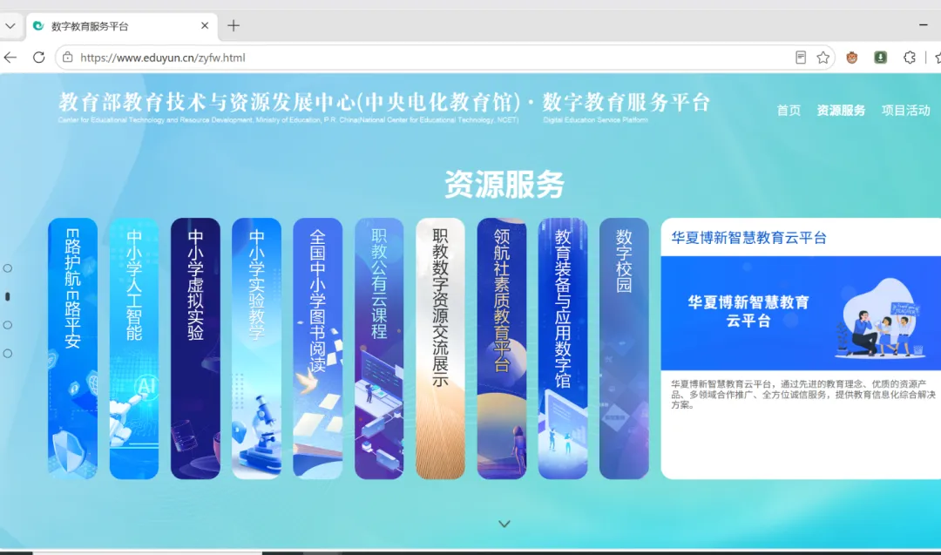Open the 职教数字资源交流展示 banner
Viewport: 941px width, 555px height.
click(440, 348)
